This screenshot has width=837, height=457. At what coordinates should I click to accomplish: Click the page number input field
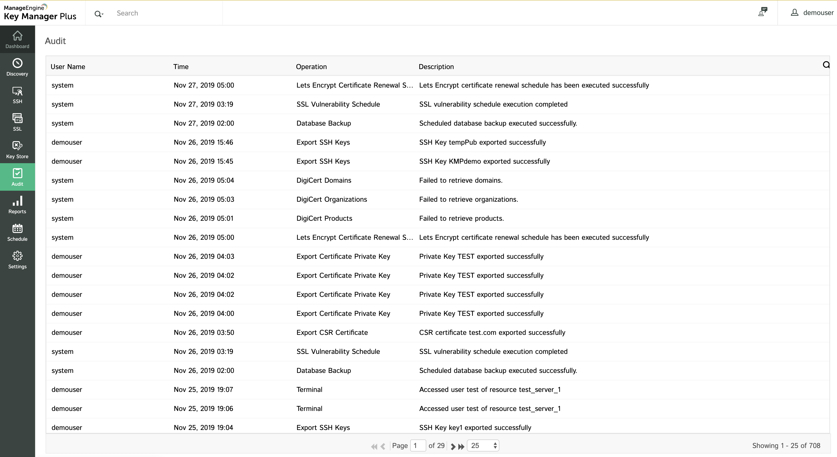(418, 445)
